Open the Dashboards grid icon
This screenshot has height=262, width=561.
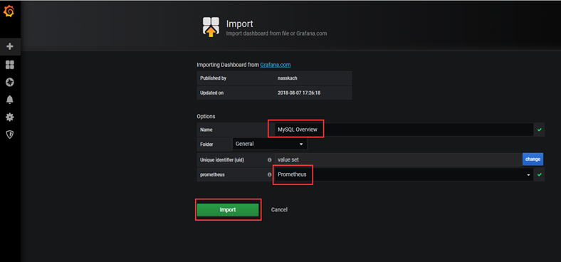10,65
